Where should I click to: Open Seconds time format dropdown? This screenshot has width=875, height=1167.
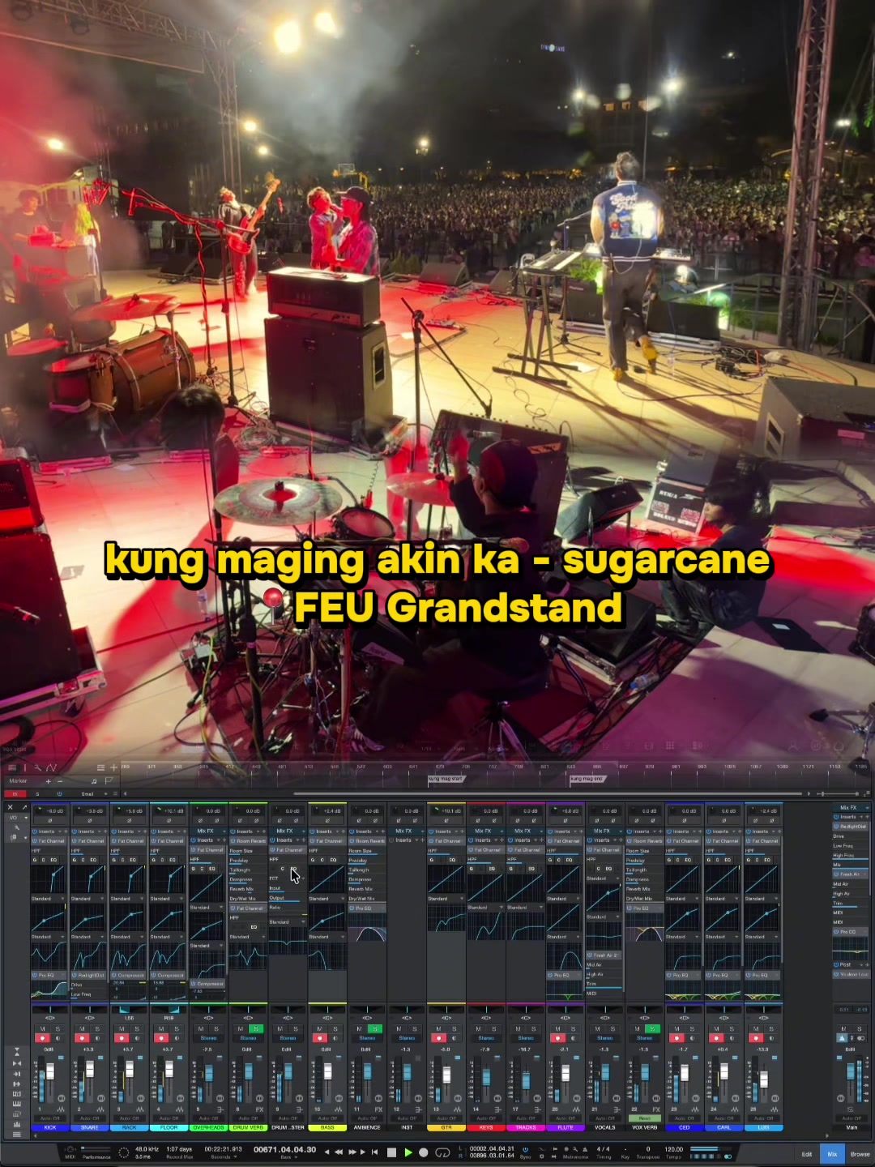pos(222,1156)
